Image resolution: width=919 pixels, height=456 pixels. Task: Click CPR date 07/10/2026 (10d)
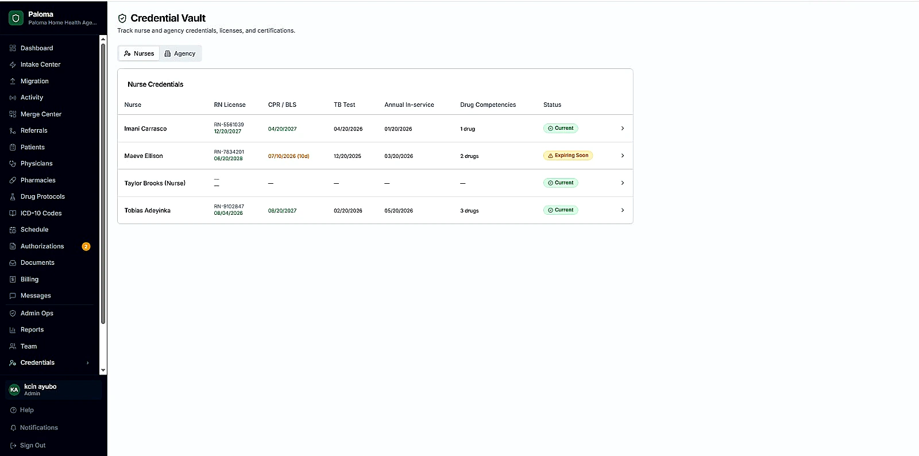(x=289, y=156)
